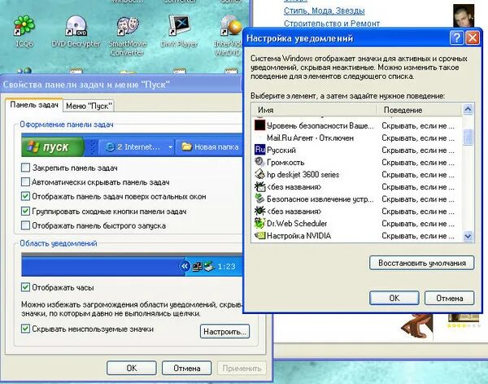This screenshot has height=384, width=488.
Task: Open behavior dropdown for Громкость row
Action: pyautogui.click(x=418, y=162)
